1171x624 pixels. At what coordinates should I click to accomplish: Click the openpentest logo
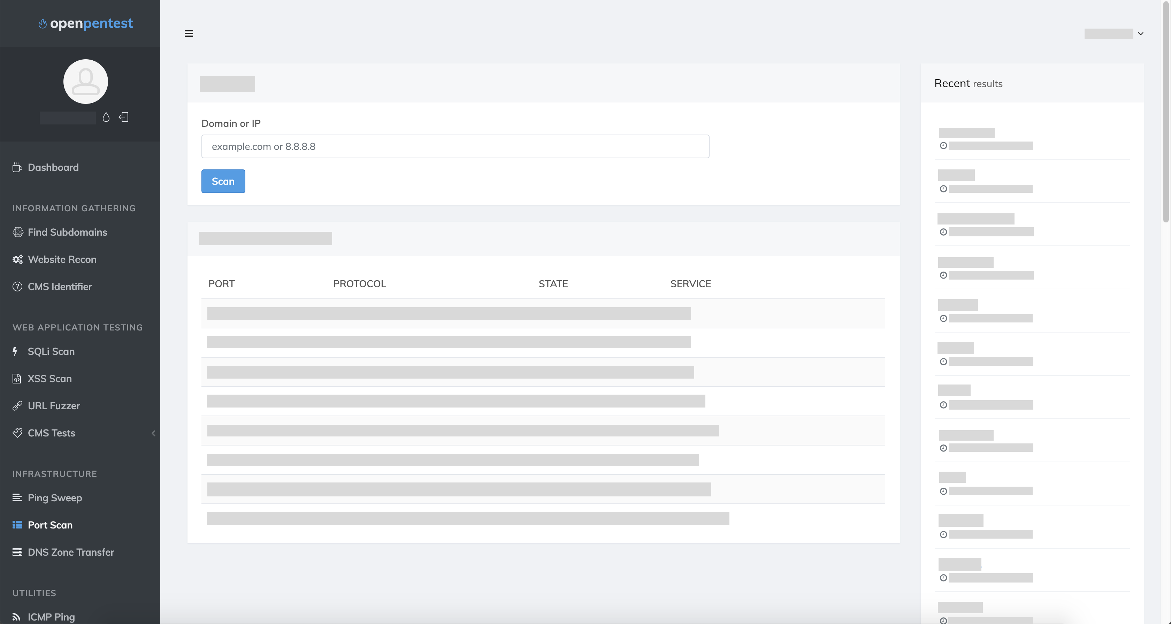click(x=85, y=23)
